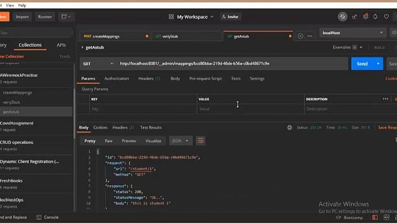Click the query param Value field
Image resolution: width=397 pixels, height=223 pixels.
pos(251,109)
